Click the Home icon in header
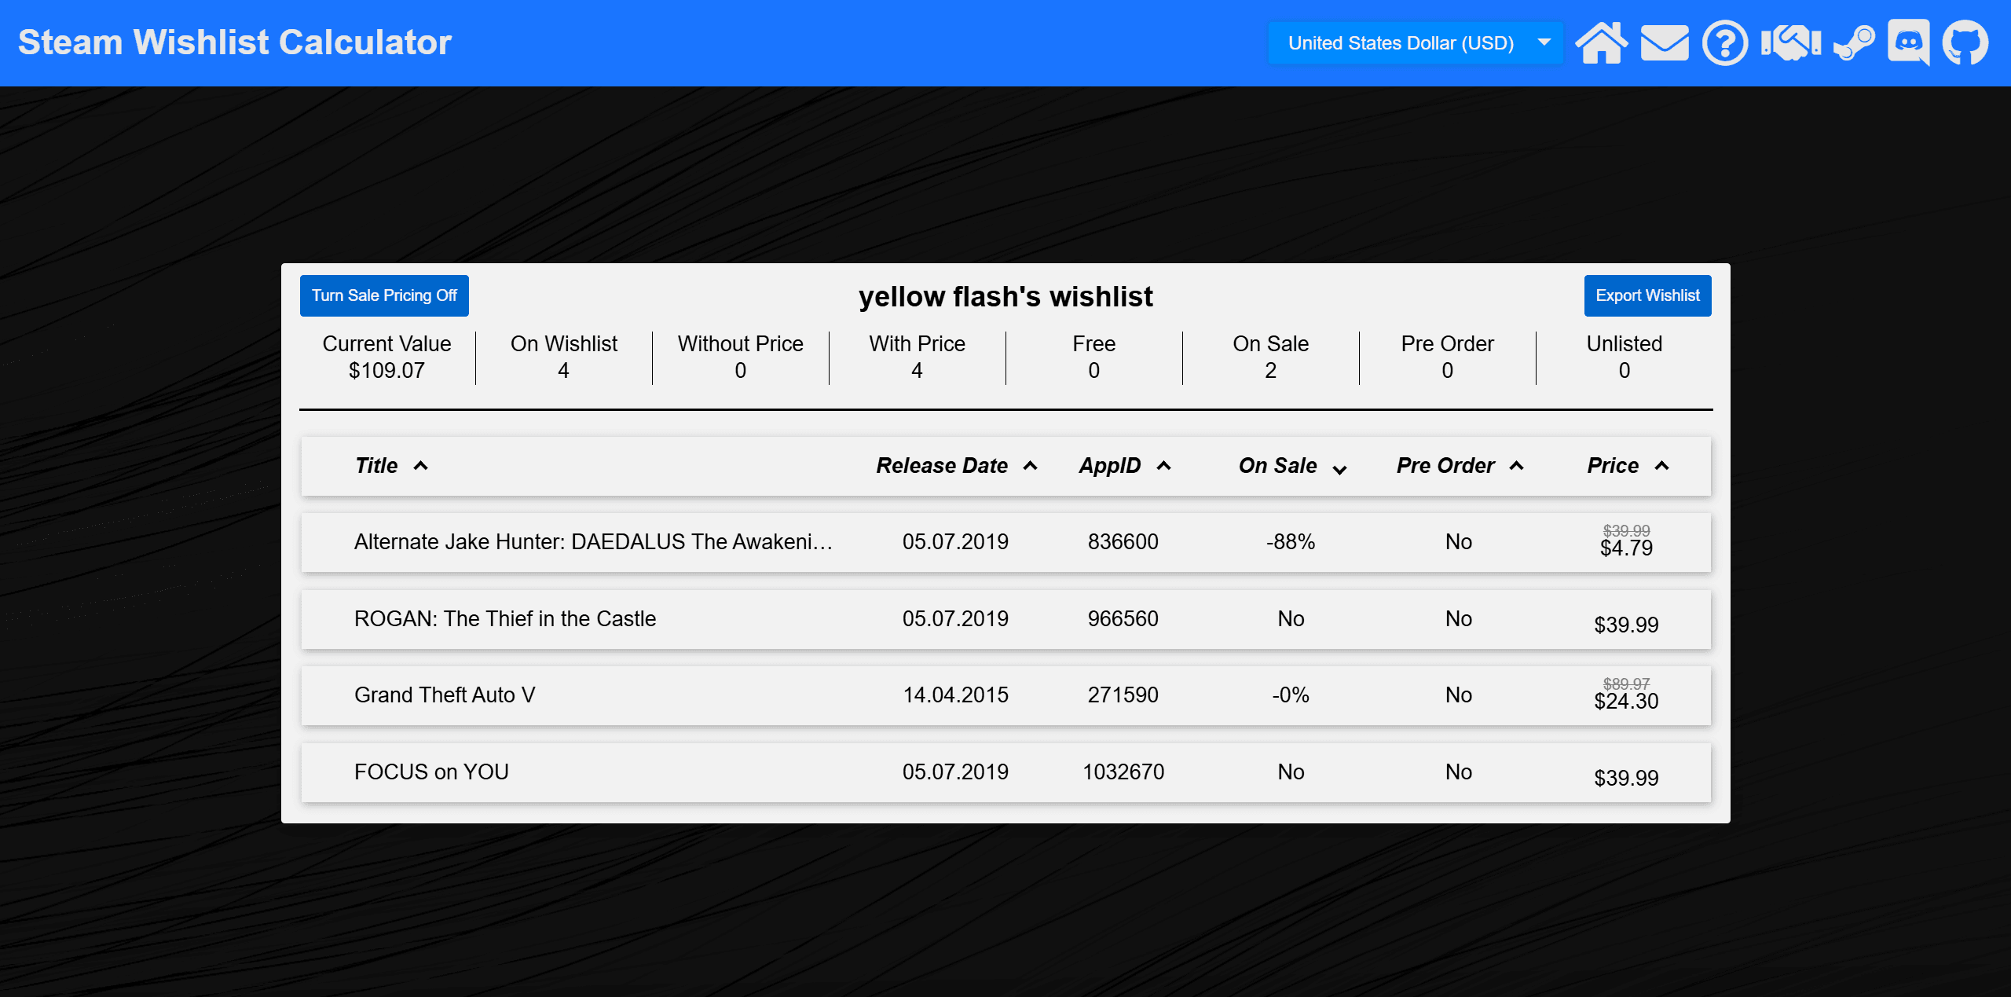This screenshot has width=2011, height=997. (1601, 42)
